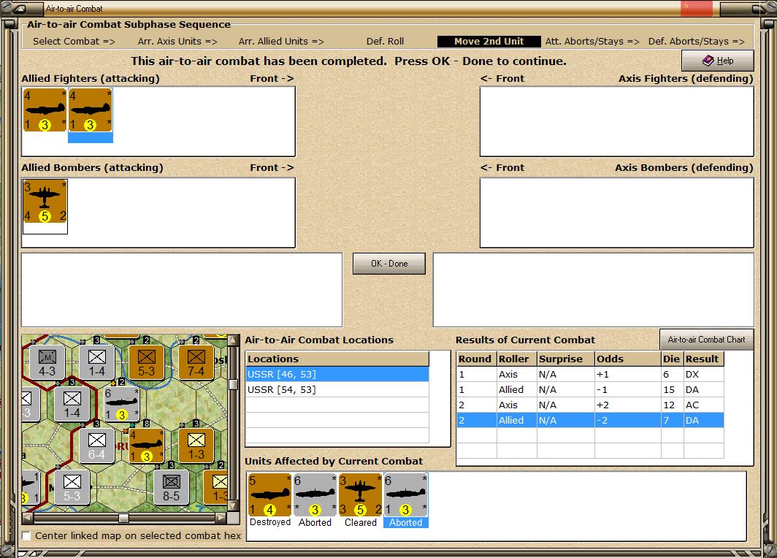Click the Def. Aborts/Stays subphase step
The image size is (777, 558).
[x=696, y=42]
